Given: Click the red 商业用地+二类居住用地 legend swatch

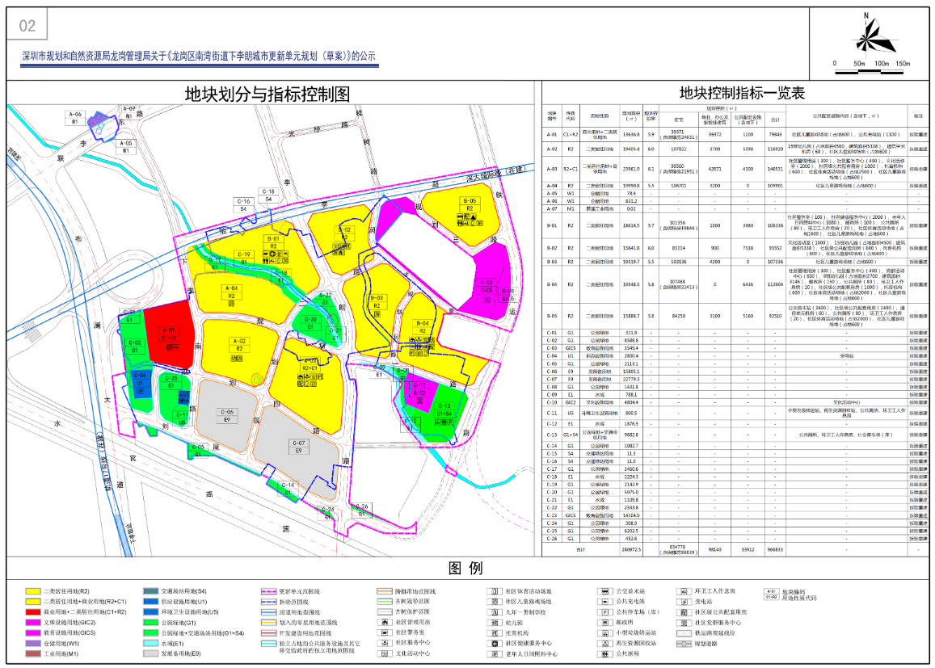Looking at the screenshot, I should pyautogui.click(x=32, y=612).
